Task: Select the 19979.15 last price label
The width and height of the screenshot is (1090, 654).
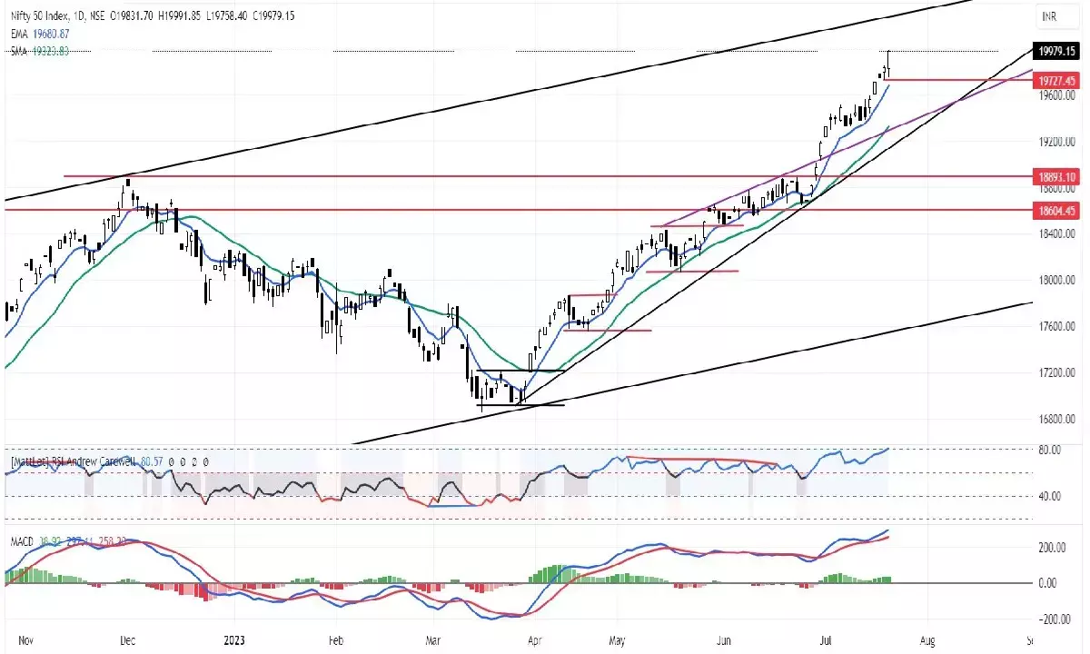Action: coord(1055,52)
